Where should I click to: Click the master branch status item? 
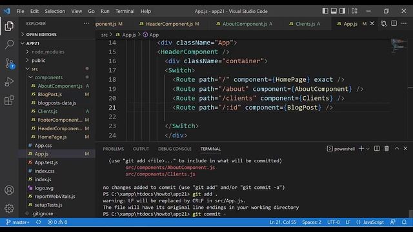tap(17, 222)
